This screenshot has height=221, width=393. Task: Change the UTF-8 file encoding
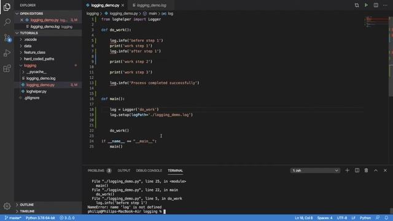click(342, 218)
